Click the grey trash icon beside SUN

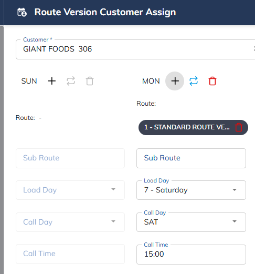tap(90, 81)
